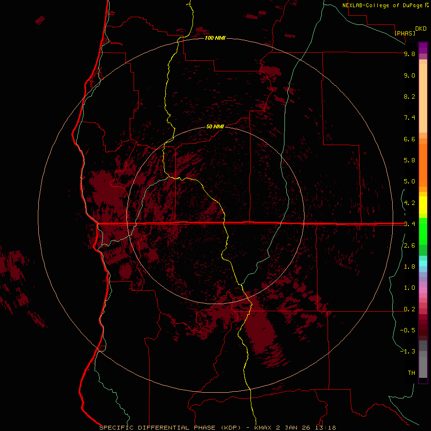Click the 4.2 scale value
431x431 pixels.
coord(409,203)
